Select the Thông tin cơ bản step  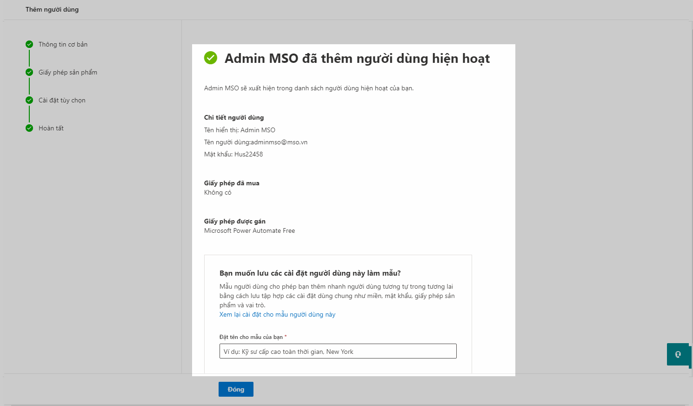(x=63, y=44)
